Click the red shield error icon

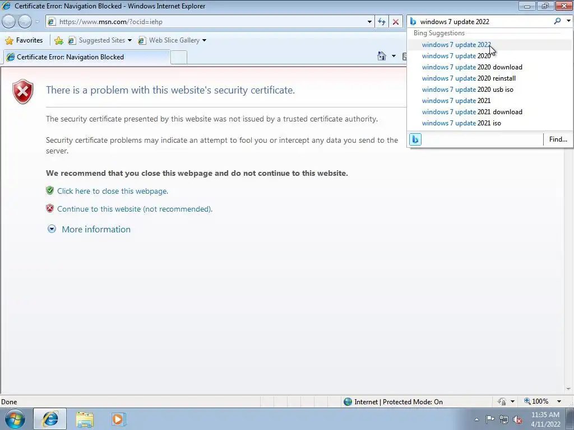pyautogui.click(x=22, y=91)
